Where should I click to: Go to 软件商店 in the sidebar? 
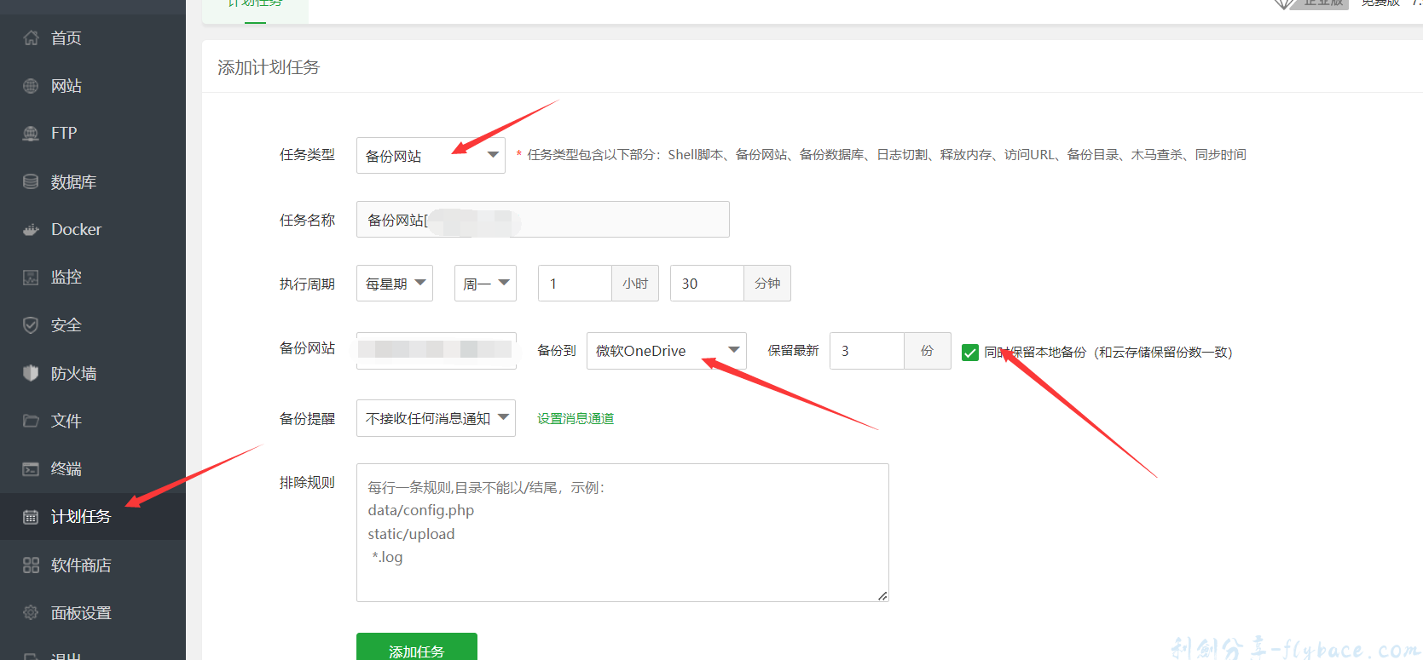click(93, 565)
